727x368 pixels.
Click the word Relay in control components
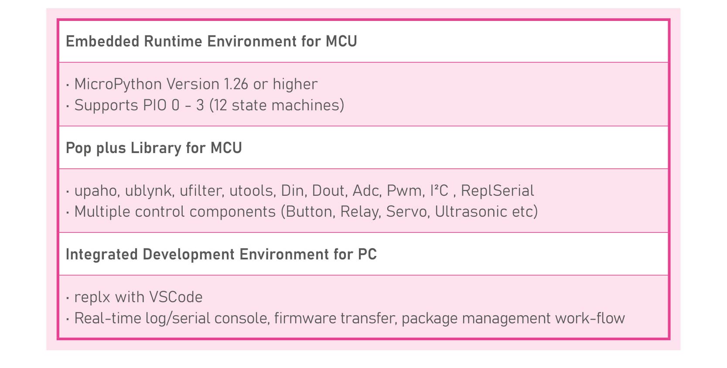[359, 212]
